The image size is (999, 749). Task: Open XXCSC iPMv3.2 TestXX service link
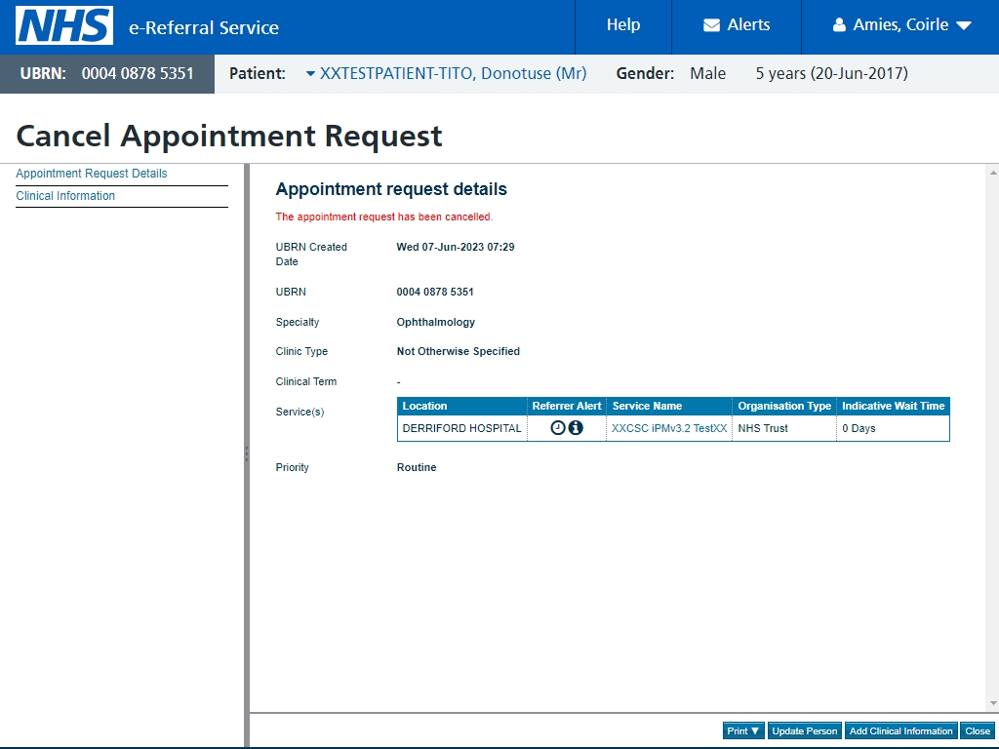[669, 428]
